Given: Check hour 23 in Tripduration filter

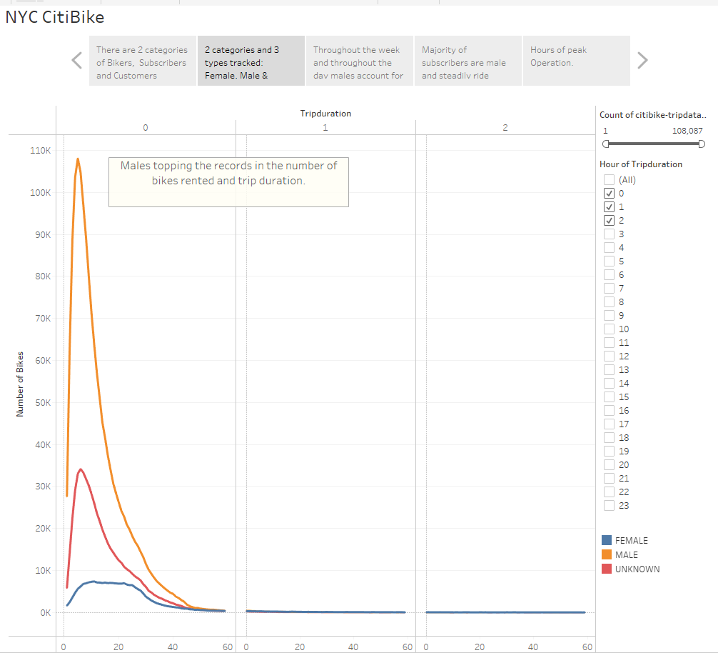Looking at the screenshot, I should point(609,505).
